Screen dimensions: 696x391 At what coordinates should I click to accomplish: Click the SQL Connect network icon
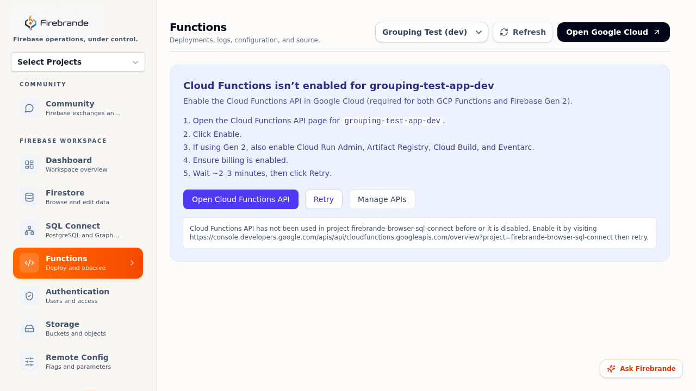coord(29,230)
